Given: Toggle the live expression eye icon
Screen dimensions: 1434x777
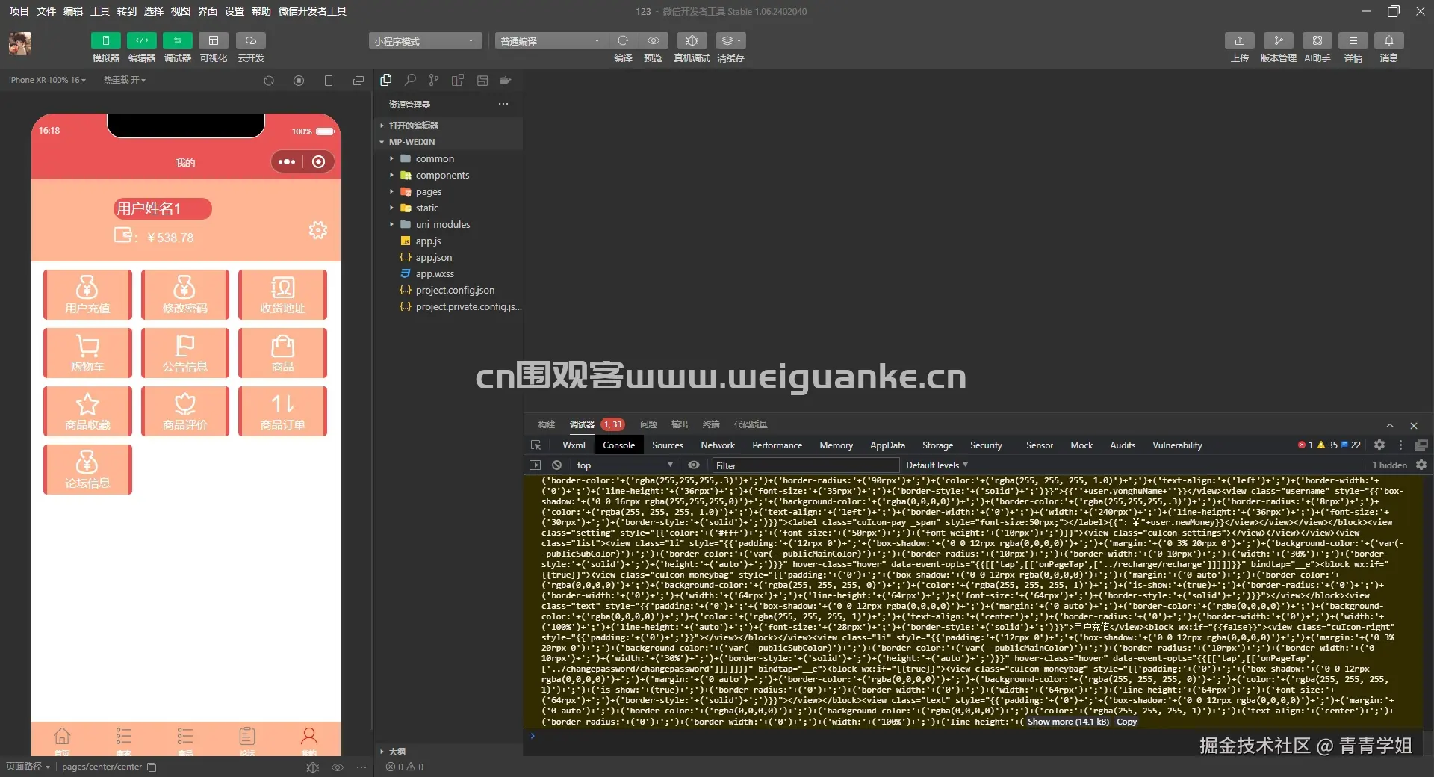Looking at the screenshot, I should tap(694, 465).
